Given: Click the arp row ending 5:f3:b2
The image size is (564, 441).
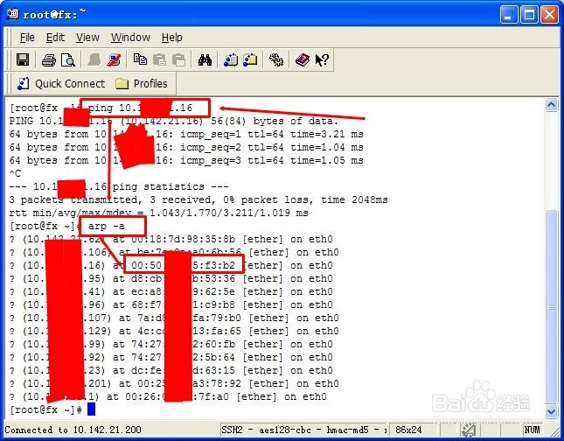Looking at the screenshot, I should (x=171, y=266).
